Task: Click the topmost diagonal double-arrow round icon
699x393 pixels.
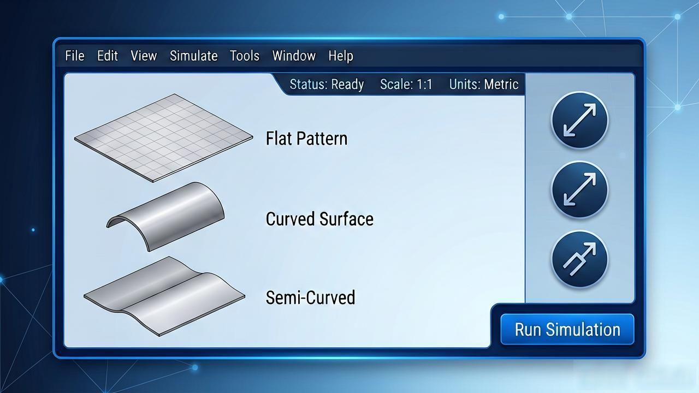Action: (579, 120)
